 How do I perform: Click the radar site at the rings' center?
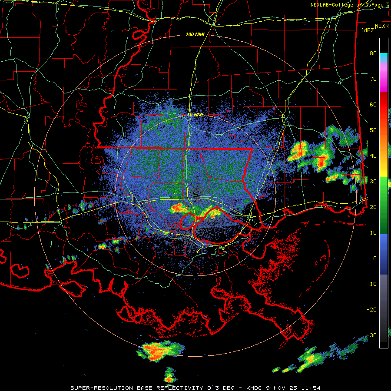click(196, 195)
